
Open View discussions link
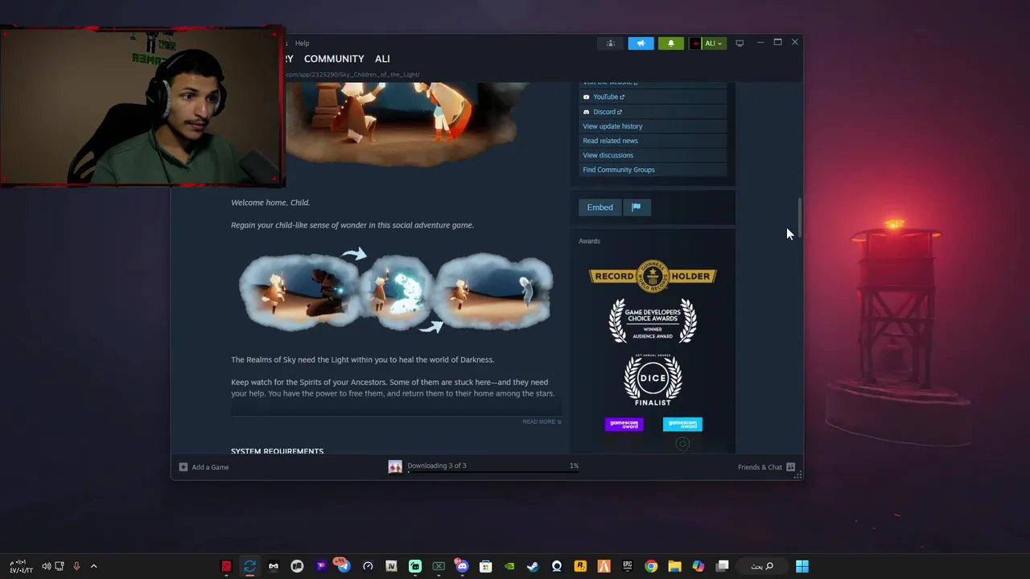pyautogui.click(x=608, y=155)
